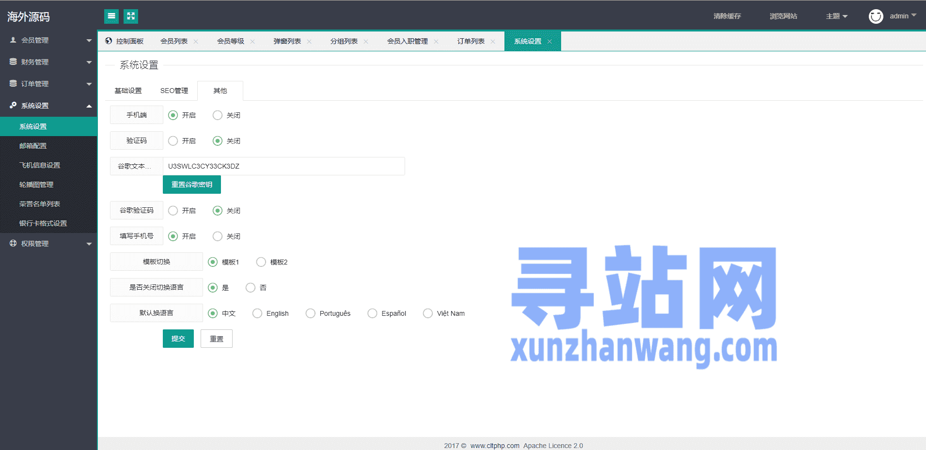The image size is (926, 450).
Task: Open the 主题 dropdown in header
Action: point(836,16)
